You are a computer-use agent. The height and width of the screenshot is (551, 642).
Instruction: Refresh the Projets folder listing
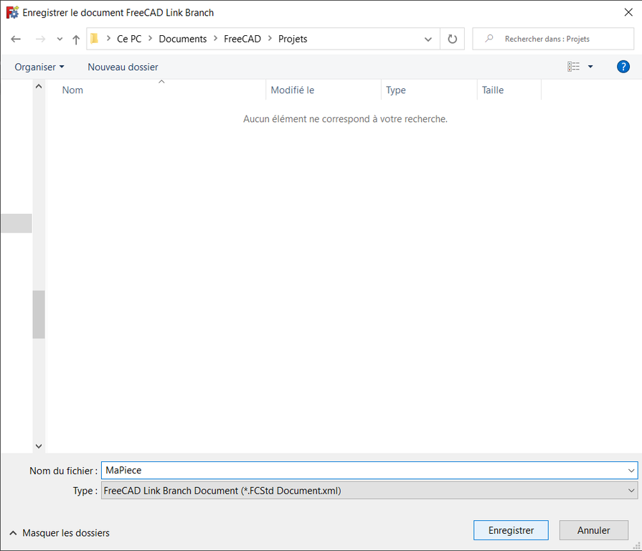click(x=452, y=39)
